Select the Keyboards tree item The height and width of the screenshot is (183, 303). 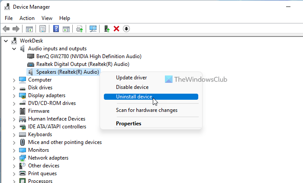click(40, 134)
